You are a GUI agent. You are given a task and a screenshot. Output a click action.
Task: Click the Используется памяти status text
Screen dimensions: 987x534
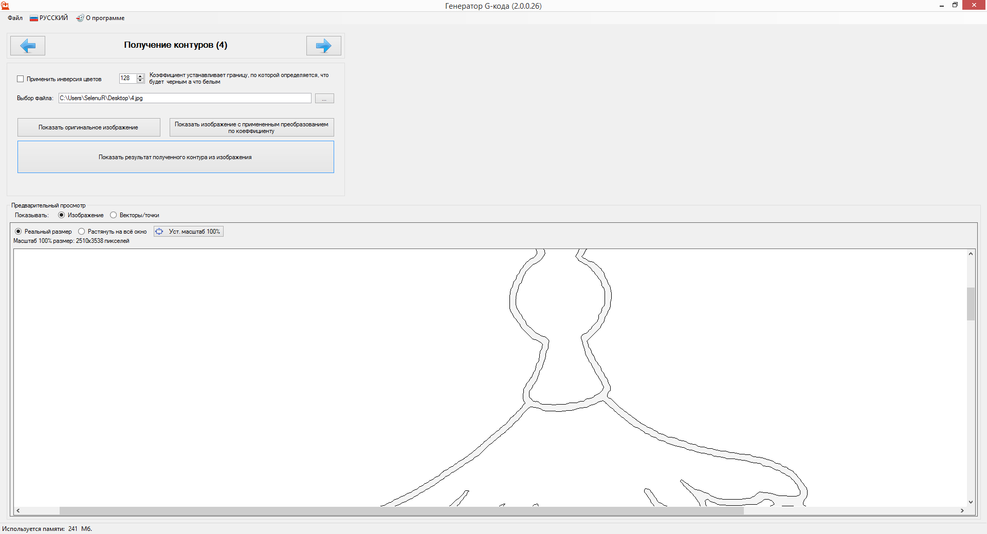click(47, 529)
